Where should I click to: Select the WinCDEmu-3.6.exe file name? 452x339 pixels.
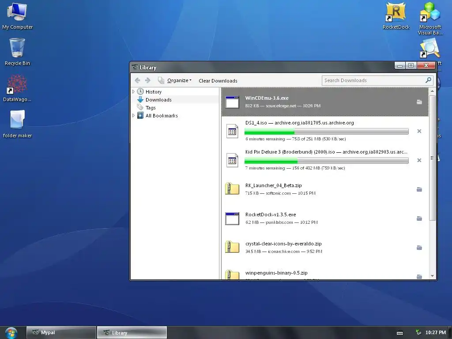point(267,98)
